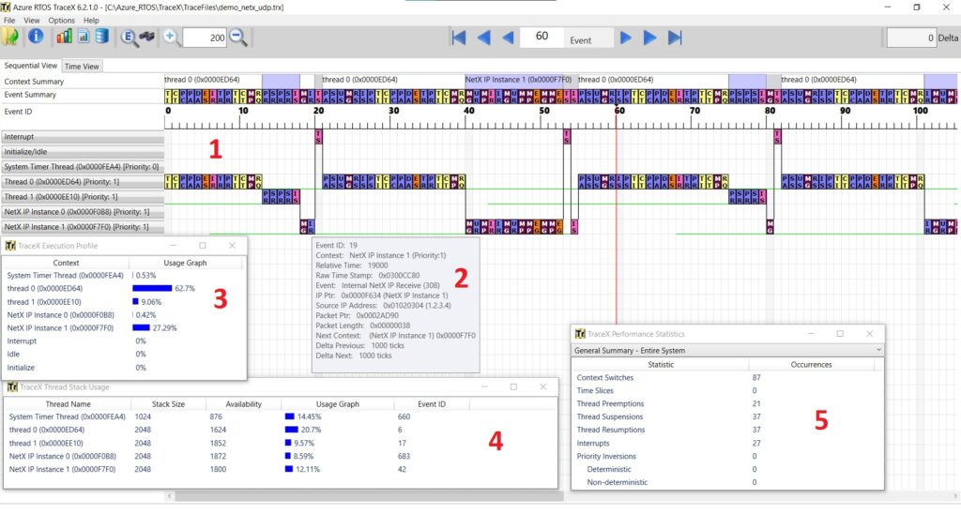Screen dimensions: 961x515
Task: Click the Event ID column header in Stack Usage
Action: (x=432, y=404)
